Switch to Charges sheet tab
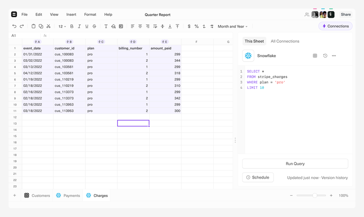The image size is (364, 217). tap(97, 195)
